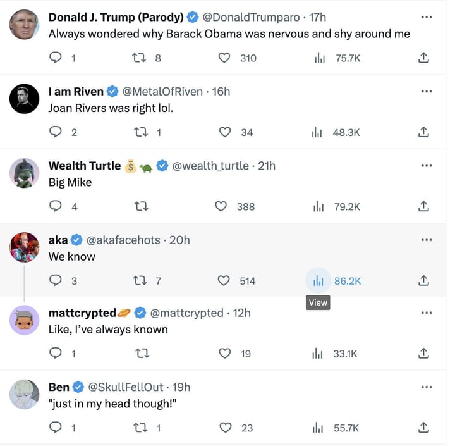The image size is (455, 446).
Task: Reply to the Wealth Turtle tweet
Action: point(56,206)
